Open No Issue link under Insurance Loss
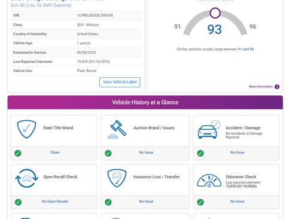This screenshot has width=292, height=219. tap(146, 202)
